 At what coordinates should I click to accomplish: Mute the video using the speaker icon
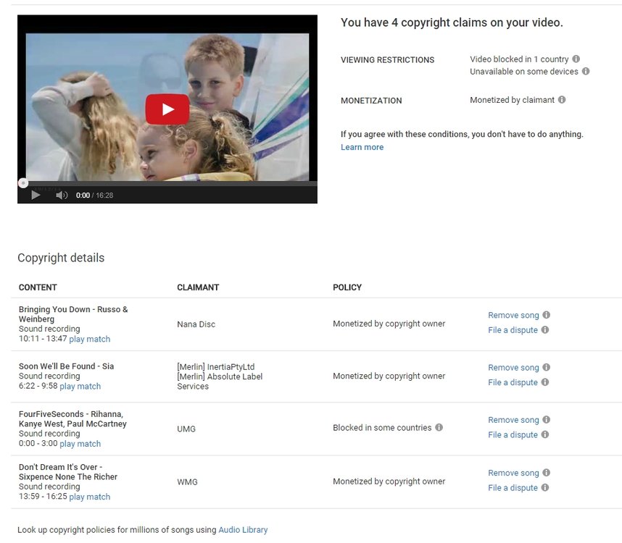click(62, 195)
